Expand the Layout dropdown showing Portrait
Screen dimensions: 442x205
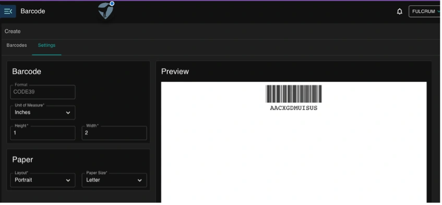pos(43,180)
